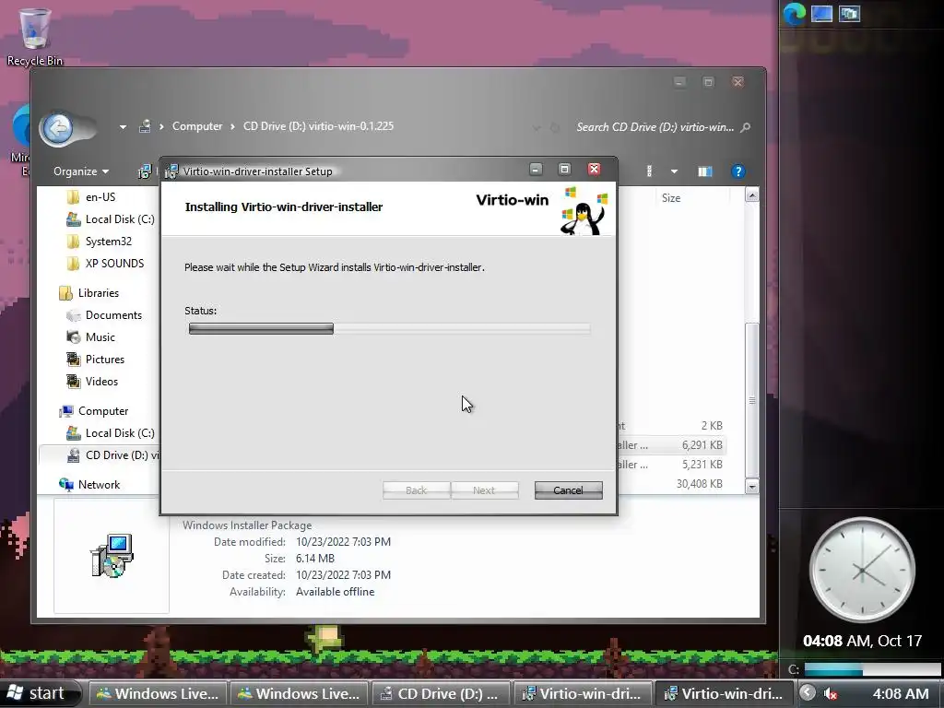Screen dimensions: 944x708
Task: Click the Size column header
Action: (x=671, y=198)
